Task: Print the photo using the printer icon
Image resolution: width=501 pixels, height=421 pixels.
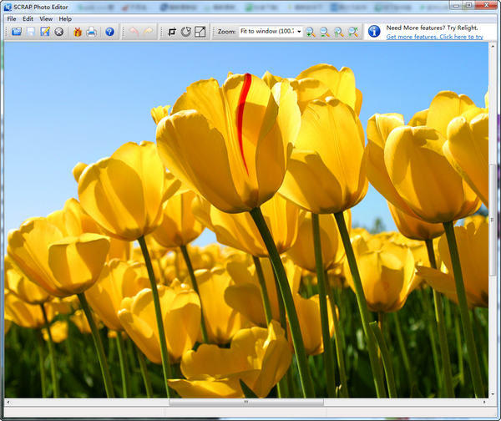Action: tap(92, 32)
